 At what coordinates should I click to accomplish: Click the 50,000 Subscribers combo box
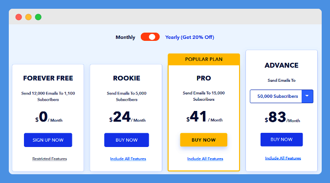tap(282, 96)
